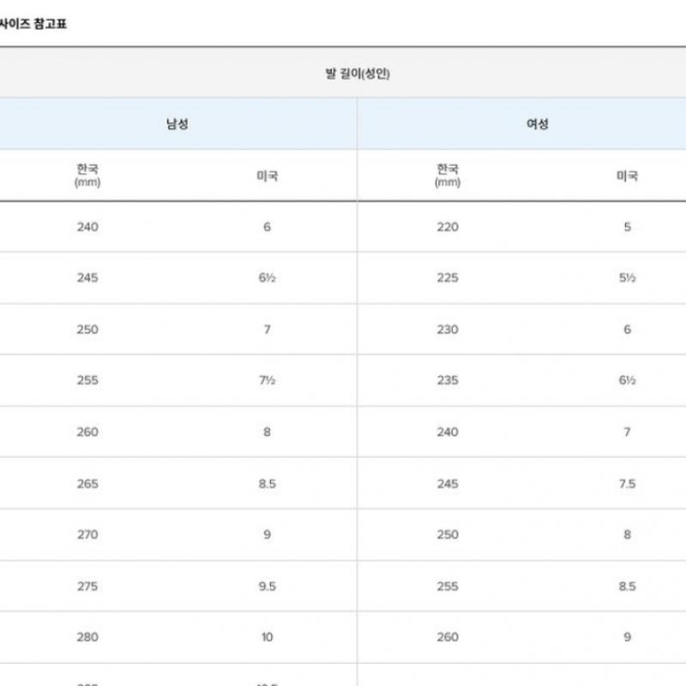Click the men's 240 mm size cell
The height and width of the screenshot is (686, 686).
click(x=87, y=227)
